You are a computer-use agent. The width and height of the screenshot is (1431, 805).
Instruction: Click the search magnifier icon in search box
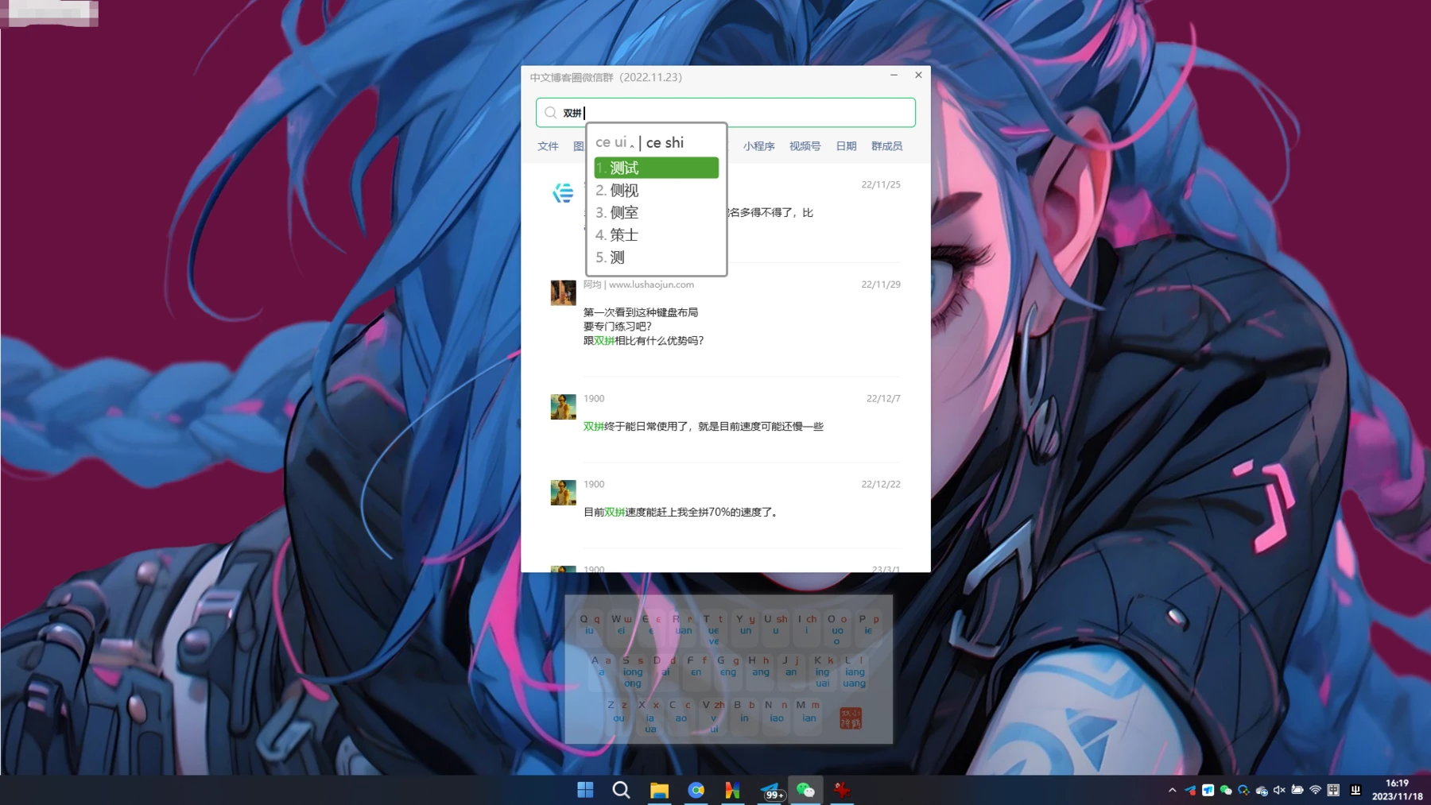[x=551, y=113]
